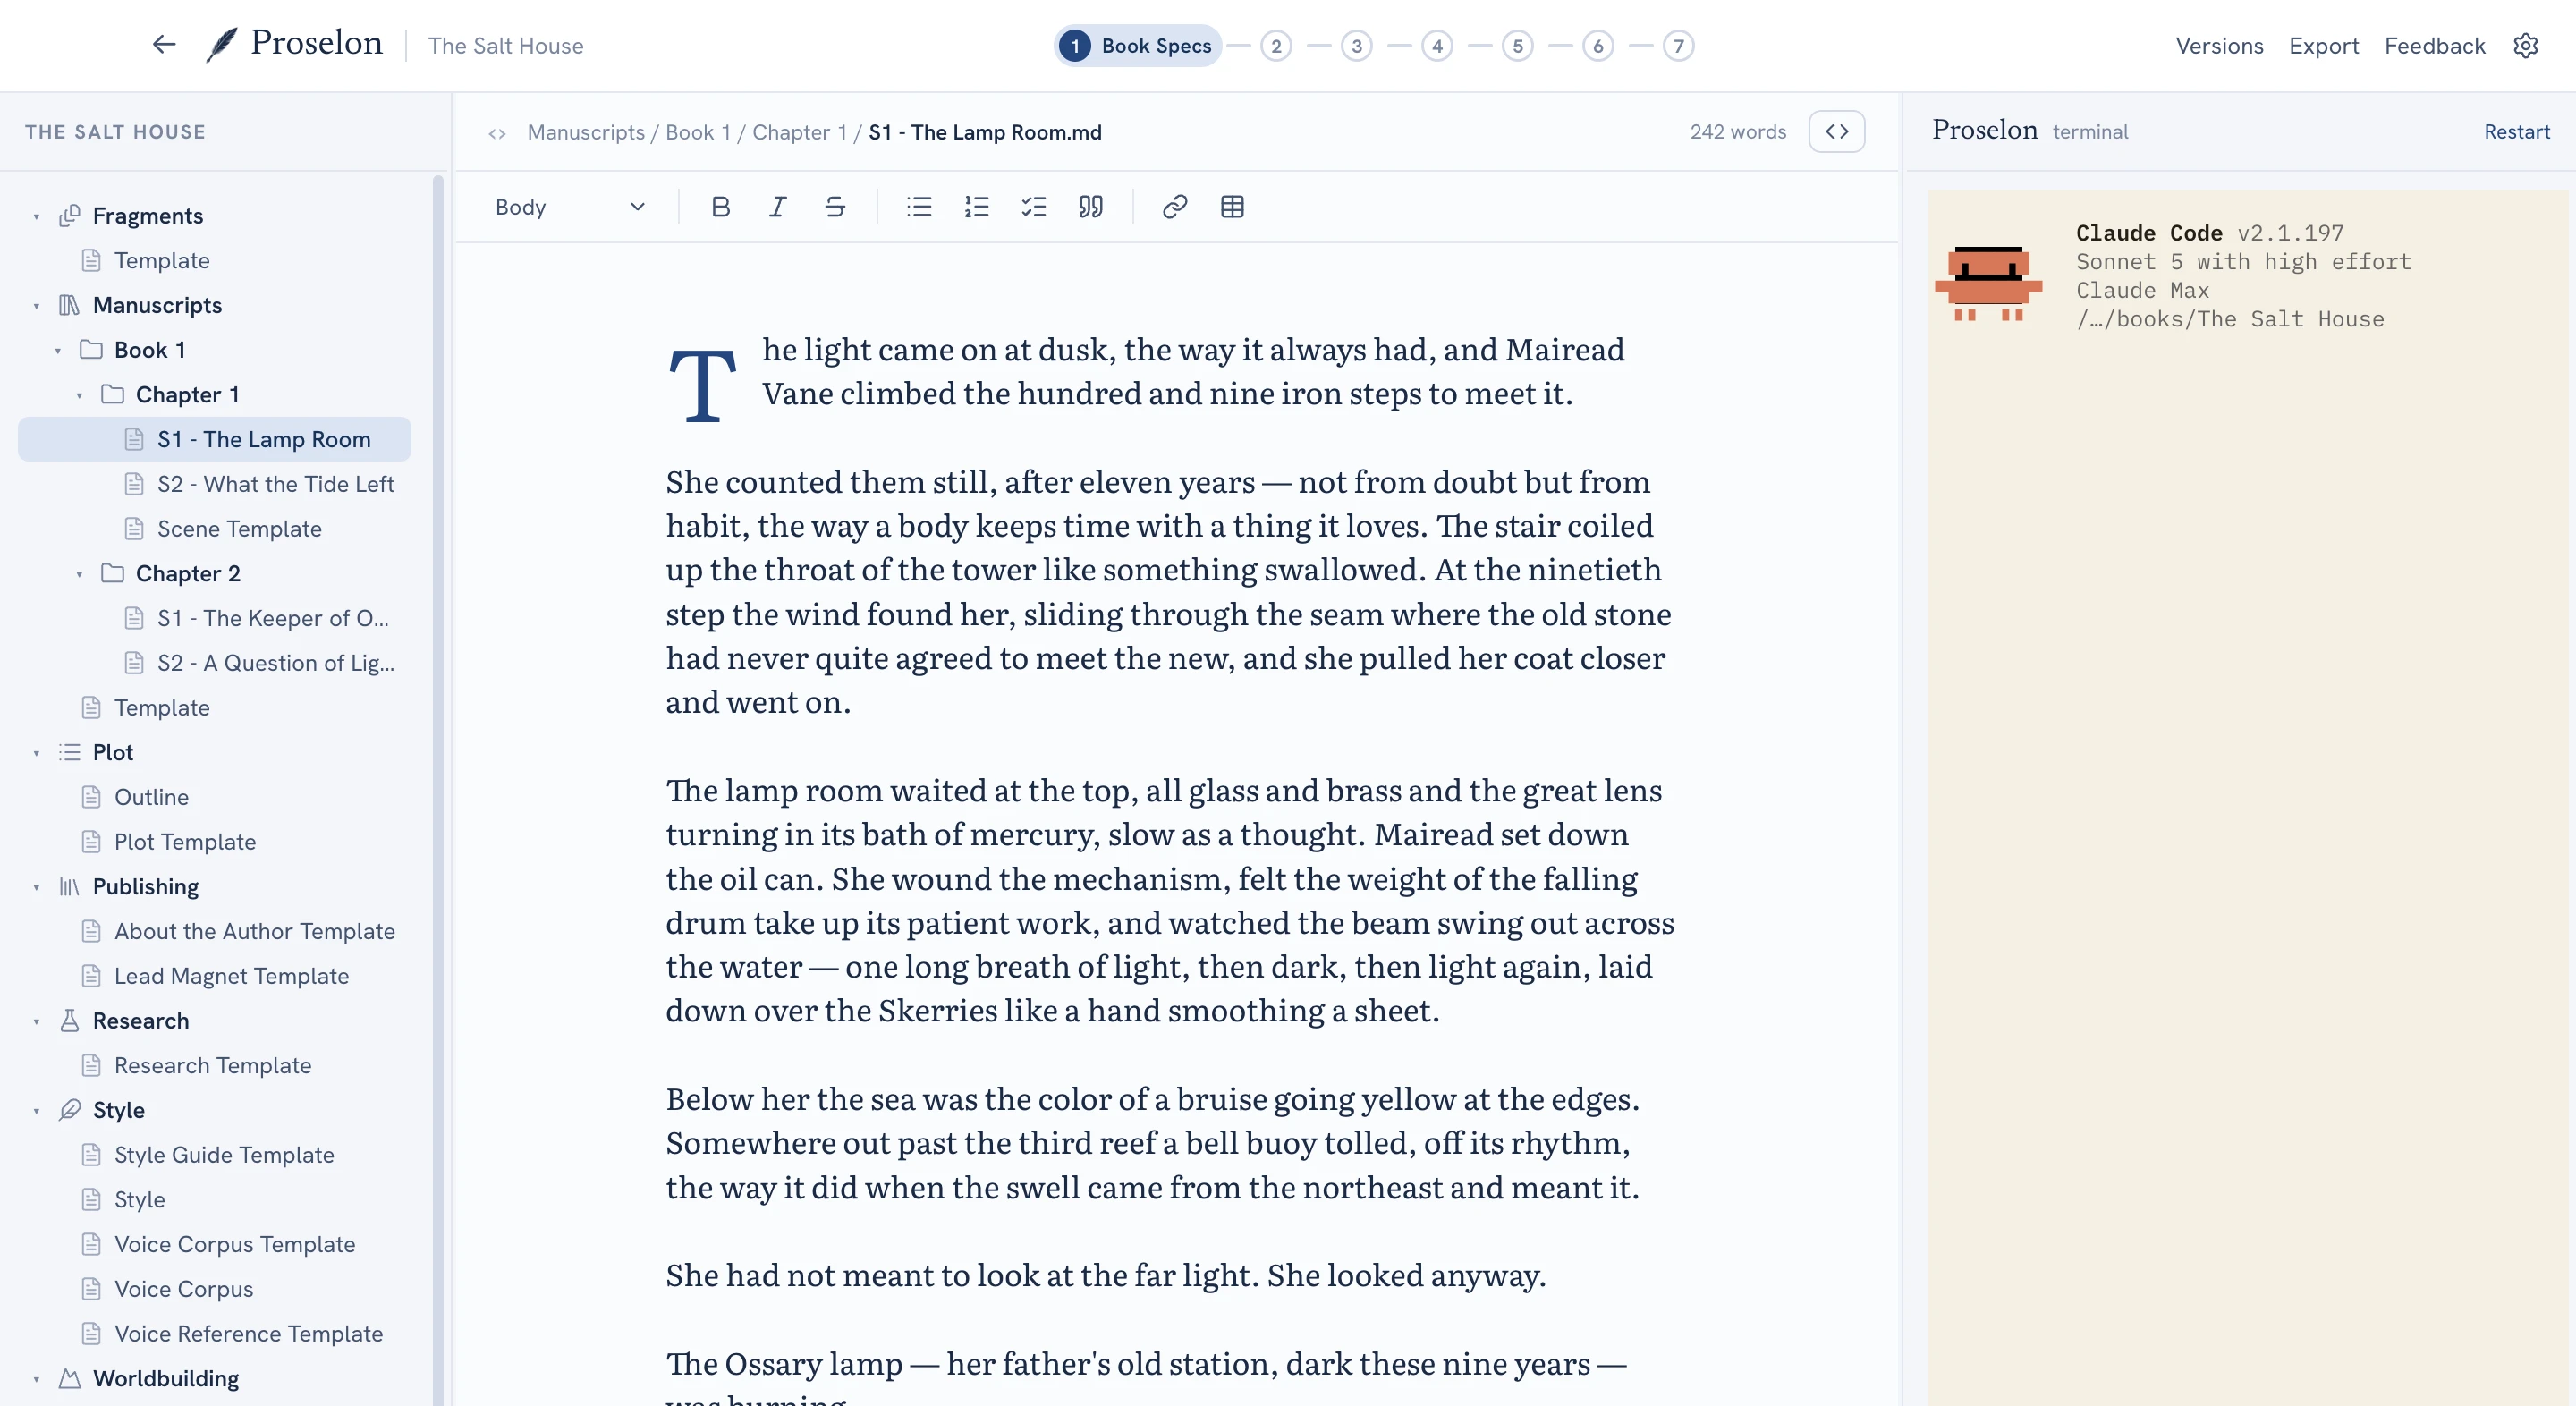The height and width of the screenshot is (1406, 2576).
Task: Collapse the Chapter 2 folder arrow
Action: pos(79,575)
